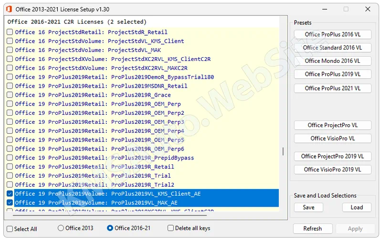Select the Office ProjectPro 2019 VL preset
This screenshot has width=382, height=240.
click(x=332, y=156)
